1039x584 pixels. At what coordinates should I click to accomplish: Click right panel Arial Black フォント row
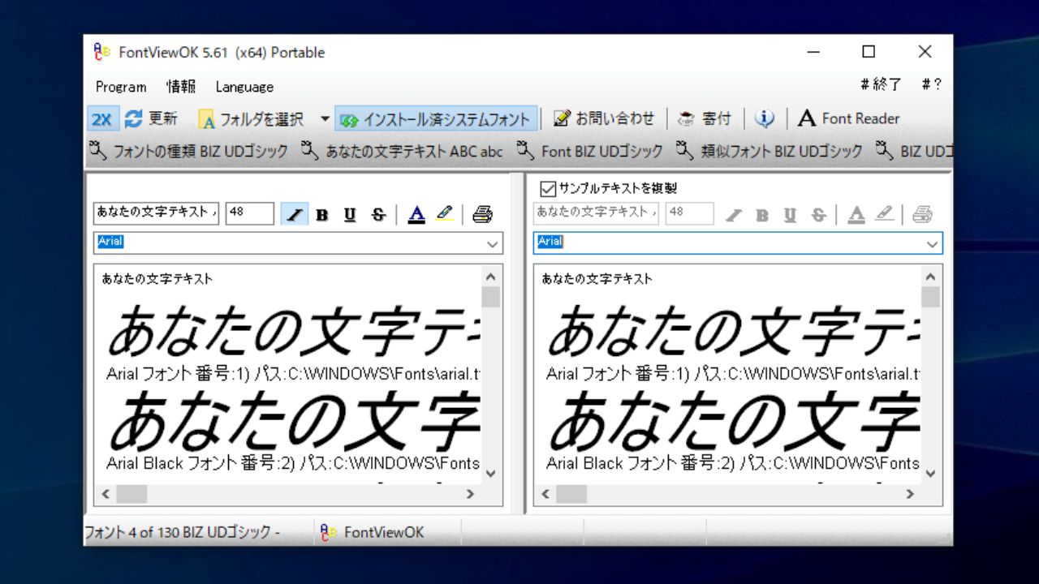733,463
